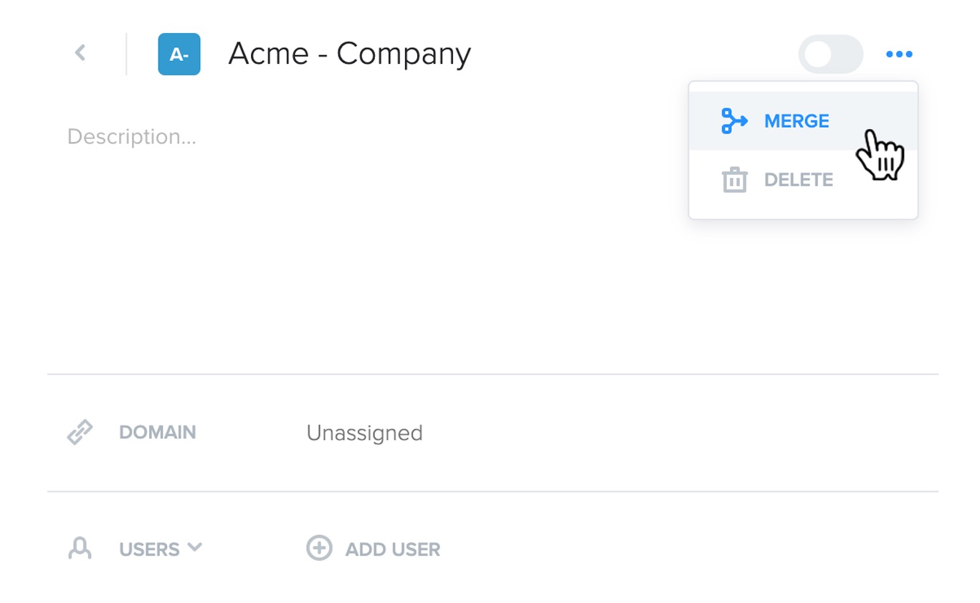Click the Unassigned domain value
The image size is (980, 603).
click(364, 433)
